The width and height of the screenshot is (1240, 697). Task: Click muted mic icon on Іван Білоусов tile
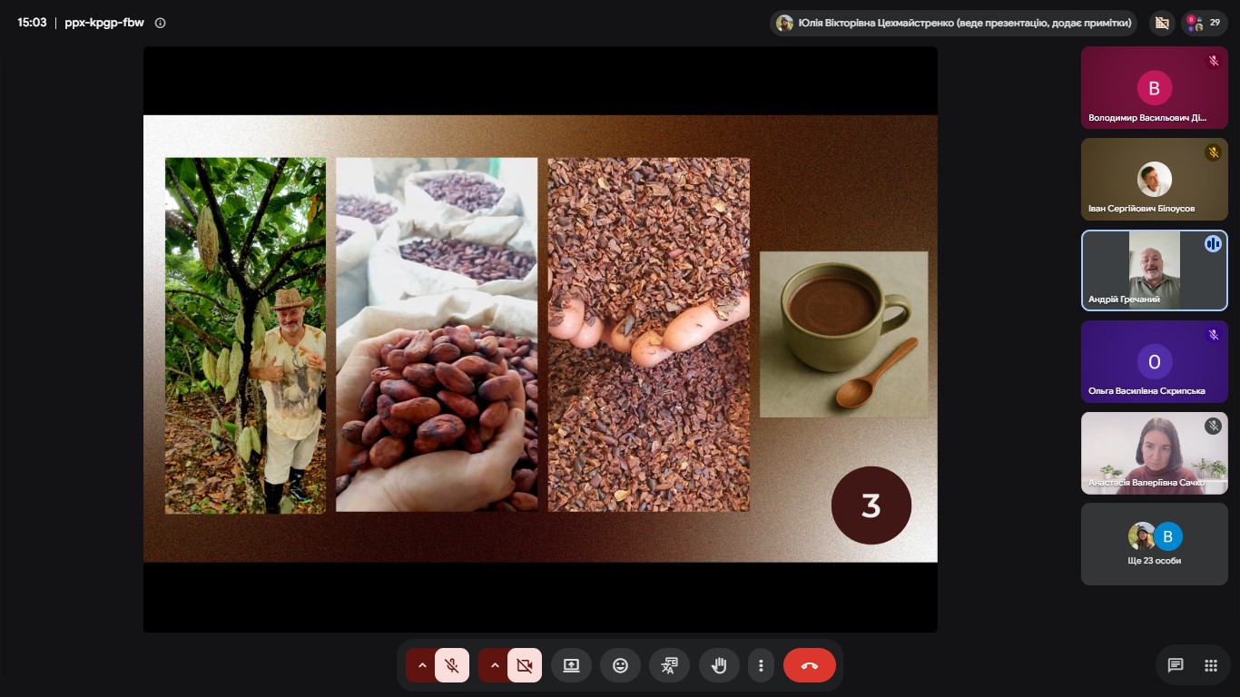1213,152
